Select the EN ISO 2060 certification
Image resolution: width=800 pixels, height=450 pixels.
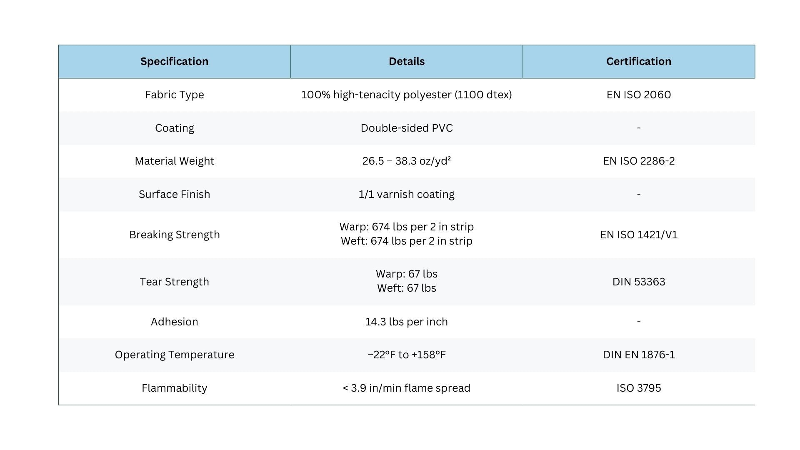pyautogui.click(x=638, y=95)
